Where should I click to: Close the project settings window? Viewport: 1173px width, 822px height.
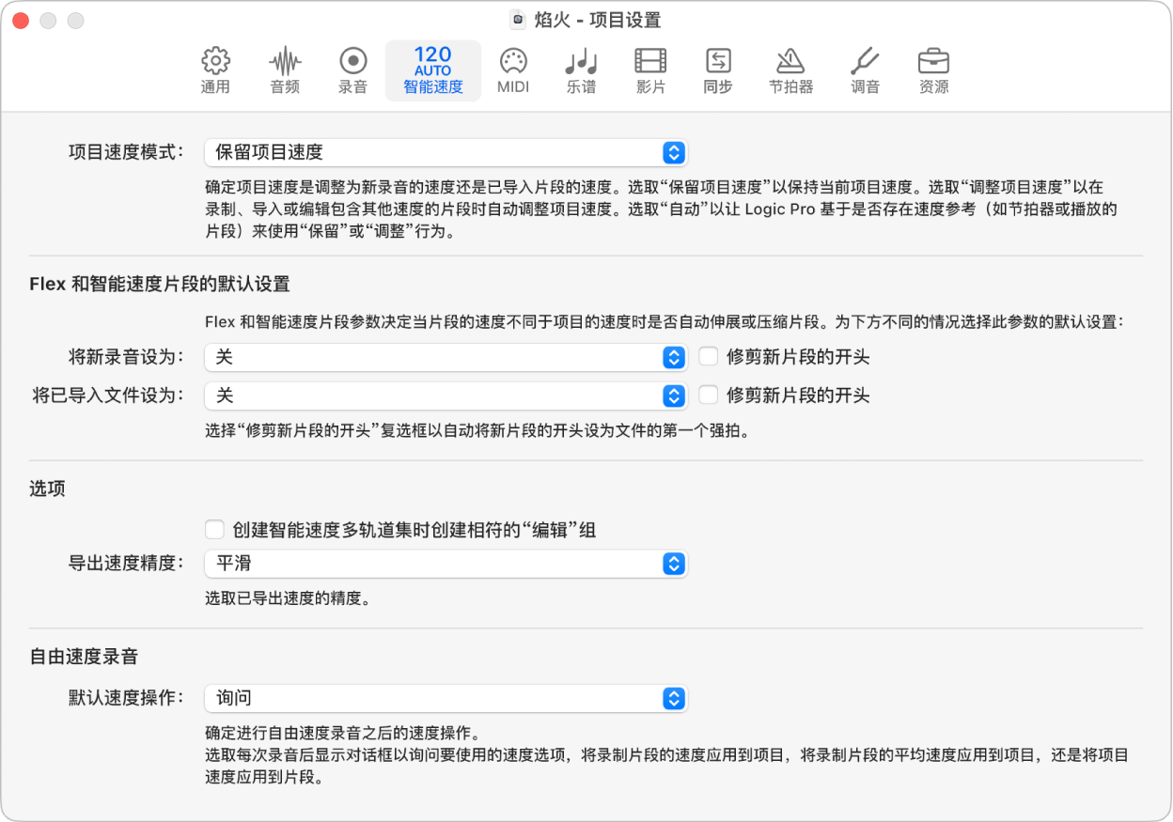click(20, 20)
